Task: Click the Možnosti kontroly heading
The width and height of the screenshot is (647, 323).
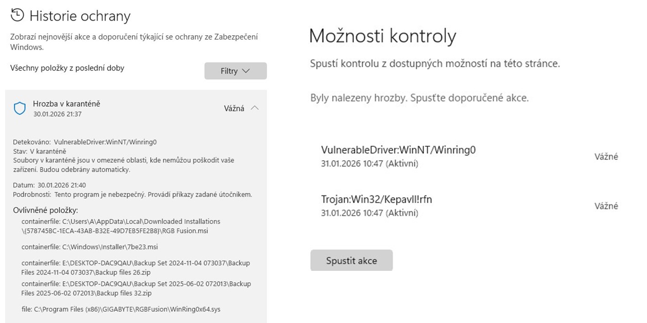Action: (x=383, y=36)
